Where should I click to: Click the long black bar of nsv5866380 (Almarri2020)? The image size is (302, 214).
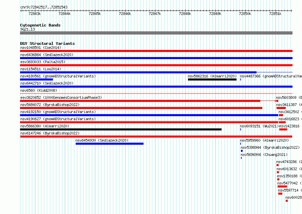pos(121,129)
